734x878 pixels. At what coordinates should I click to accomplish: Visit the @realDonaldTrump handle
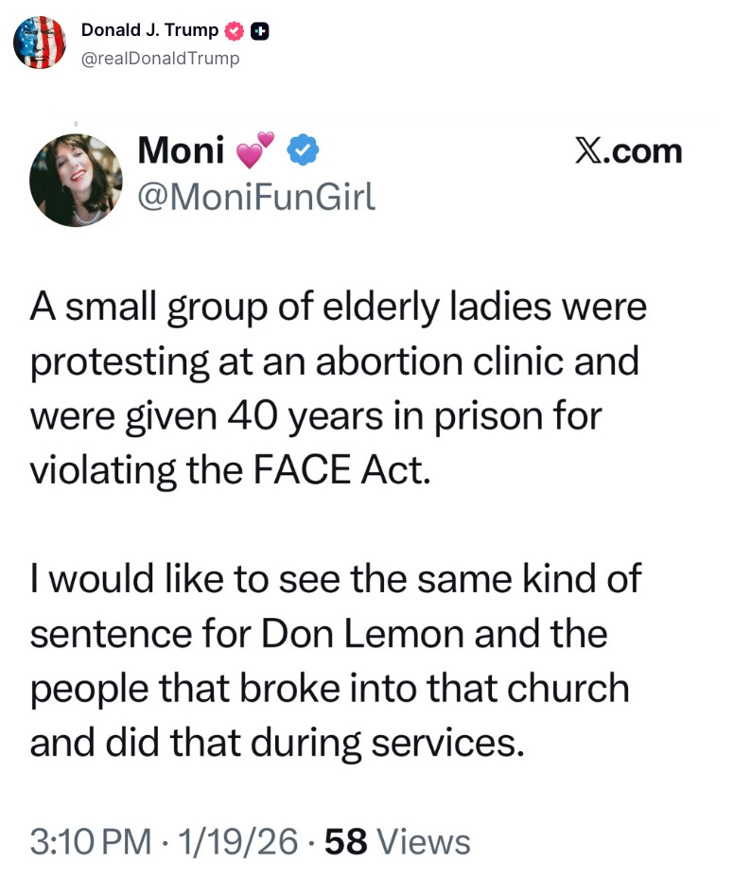(x=160, y=59)
